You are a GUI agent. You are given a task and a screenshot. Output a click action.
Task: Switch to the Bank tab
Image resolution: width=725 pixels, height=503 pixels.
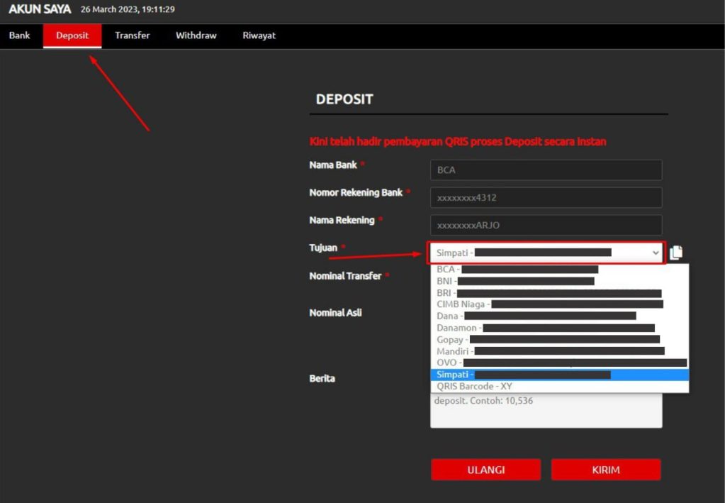[x=20, y=35]
